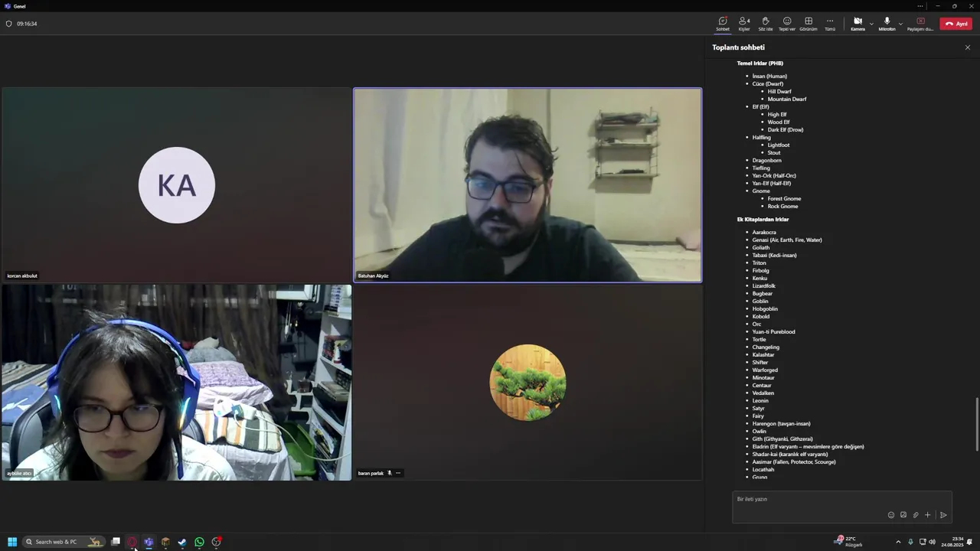Insert a GIF or sticker in chat

(903, 515)
